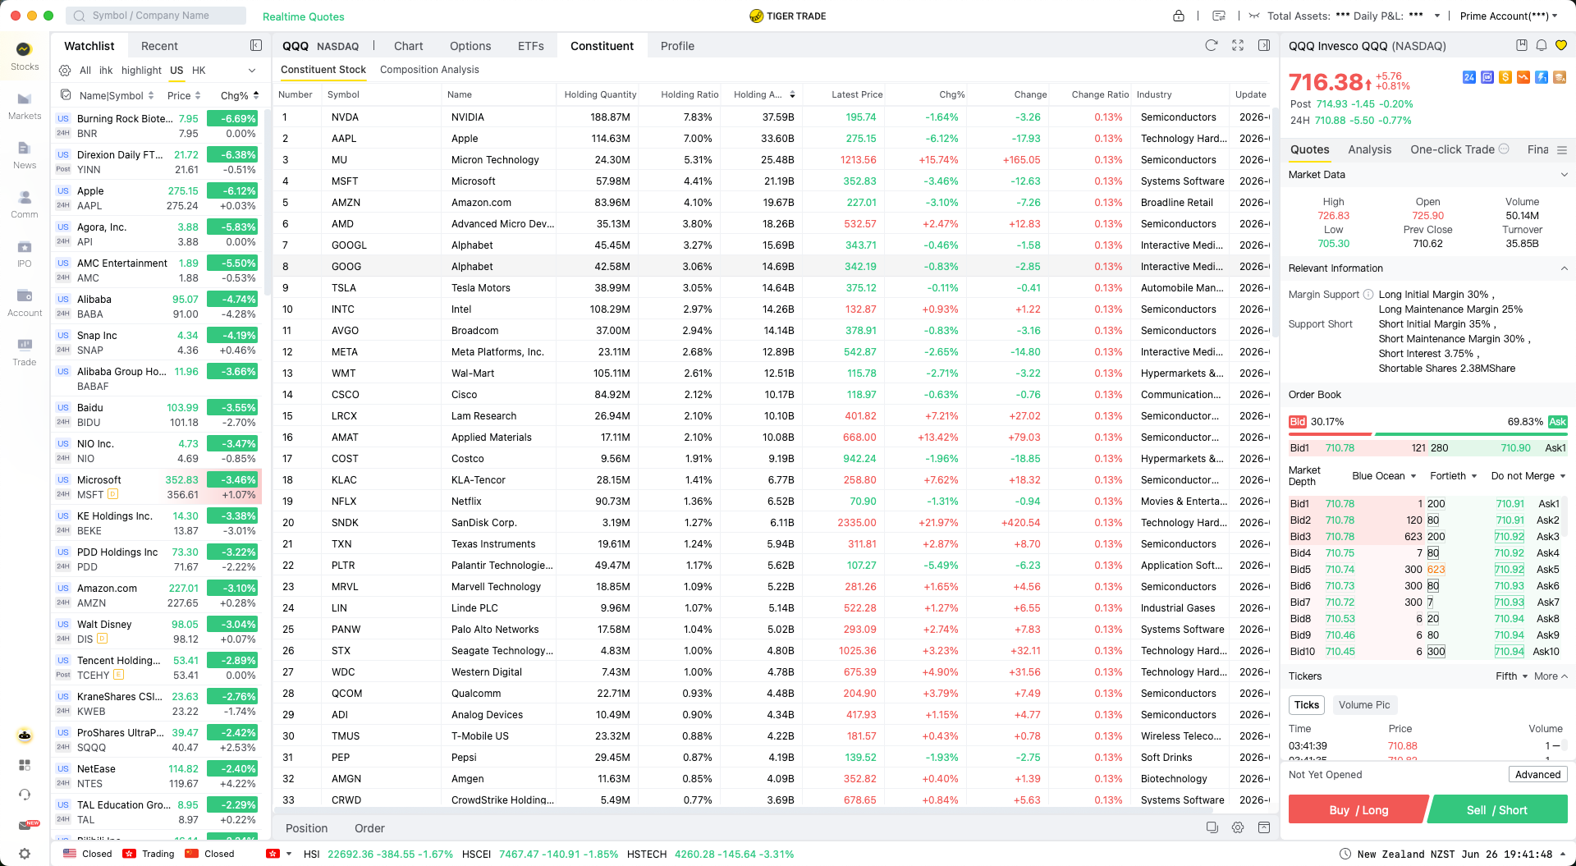
Task: Click the Buy / Long button
Action: click(x=1358, y=810)
